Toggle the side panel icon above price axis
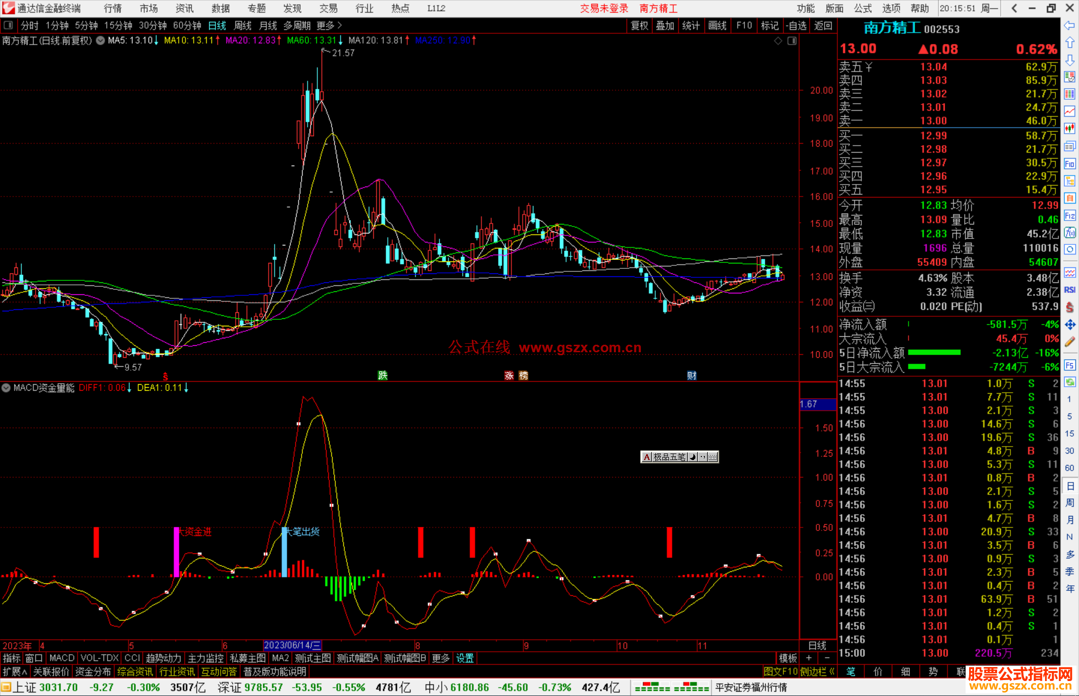 pyautogui.click(x=792, y=41)
